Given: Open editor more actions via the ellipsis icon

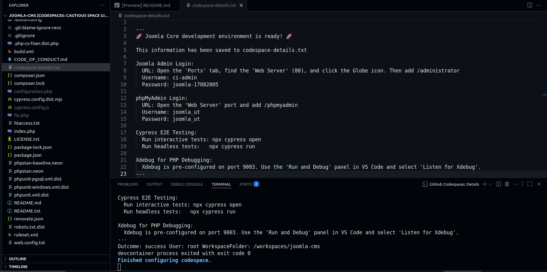Looking at the screenshot, I should [539, 5].
